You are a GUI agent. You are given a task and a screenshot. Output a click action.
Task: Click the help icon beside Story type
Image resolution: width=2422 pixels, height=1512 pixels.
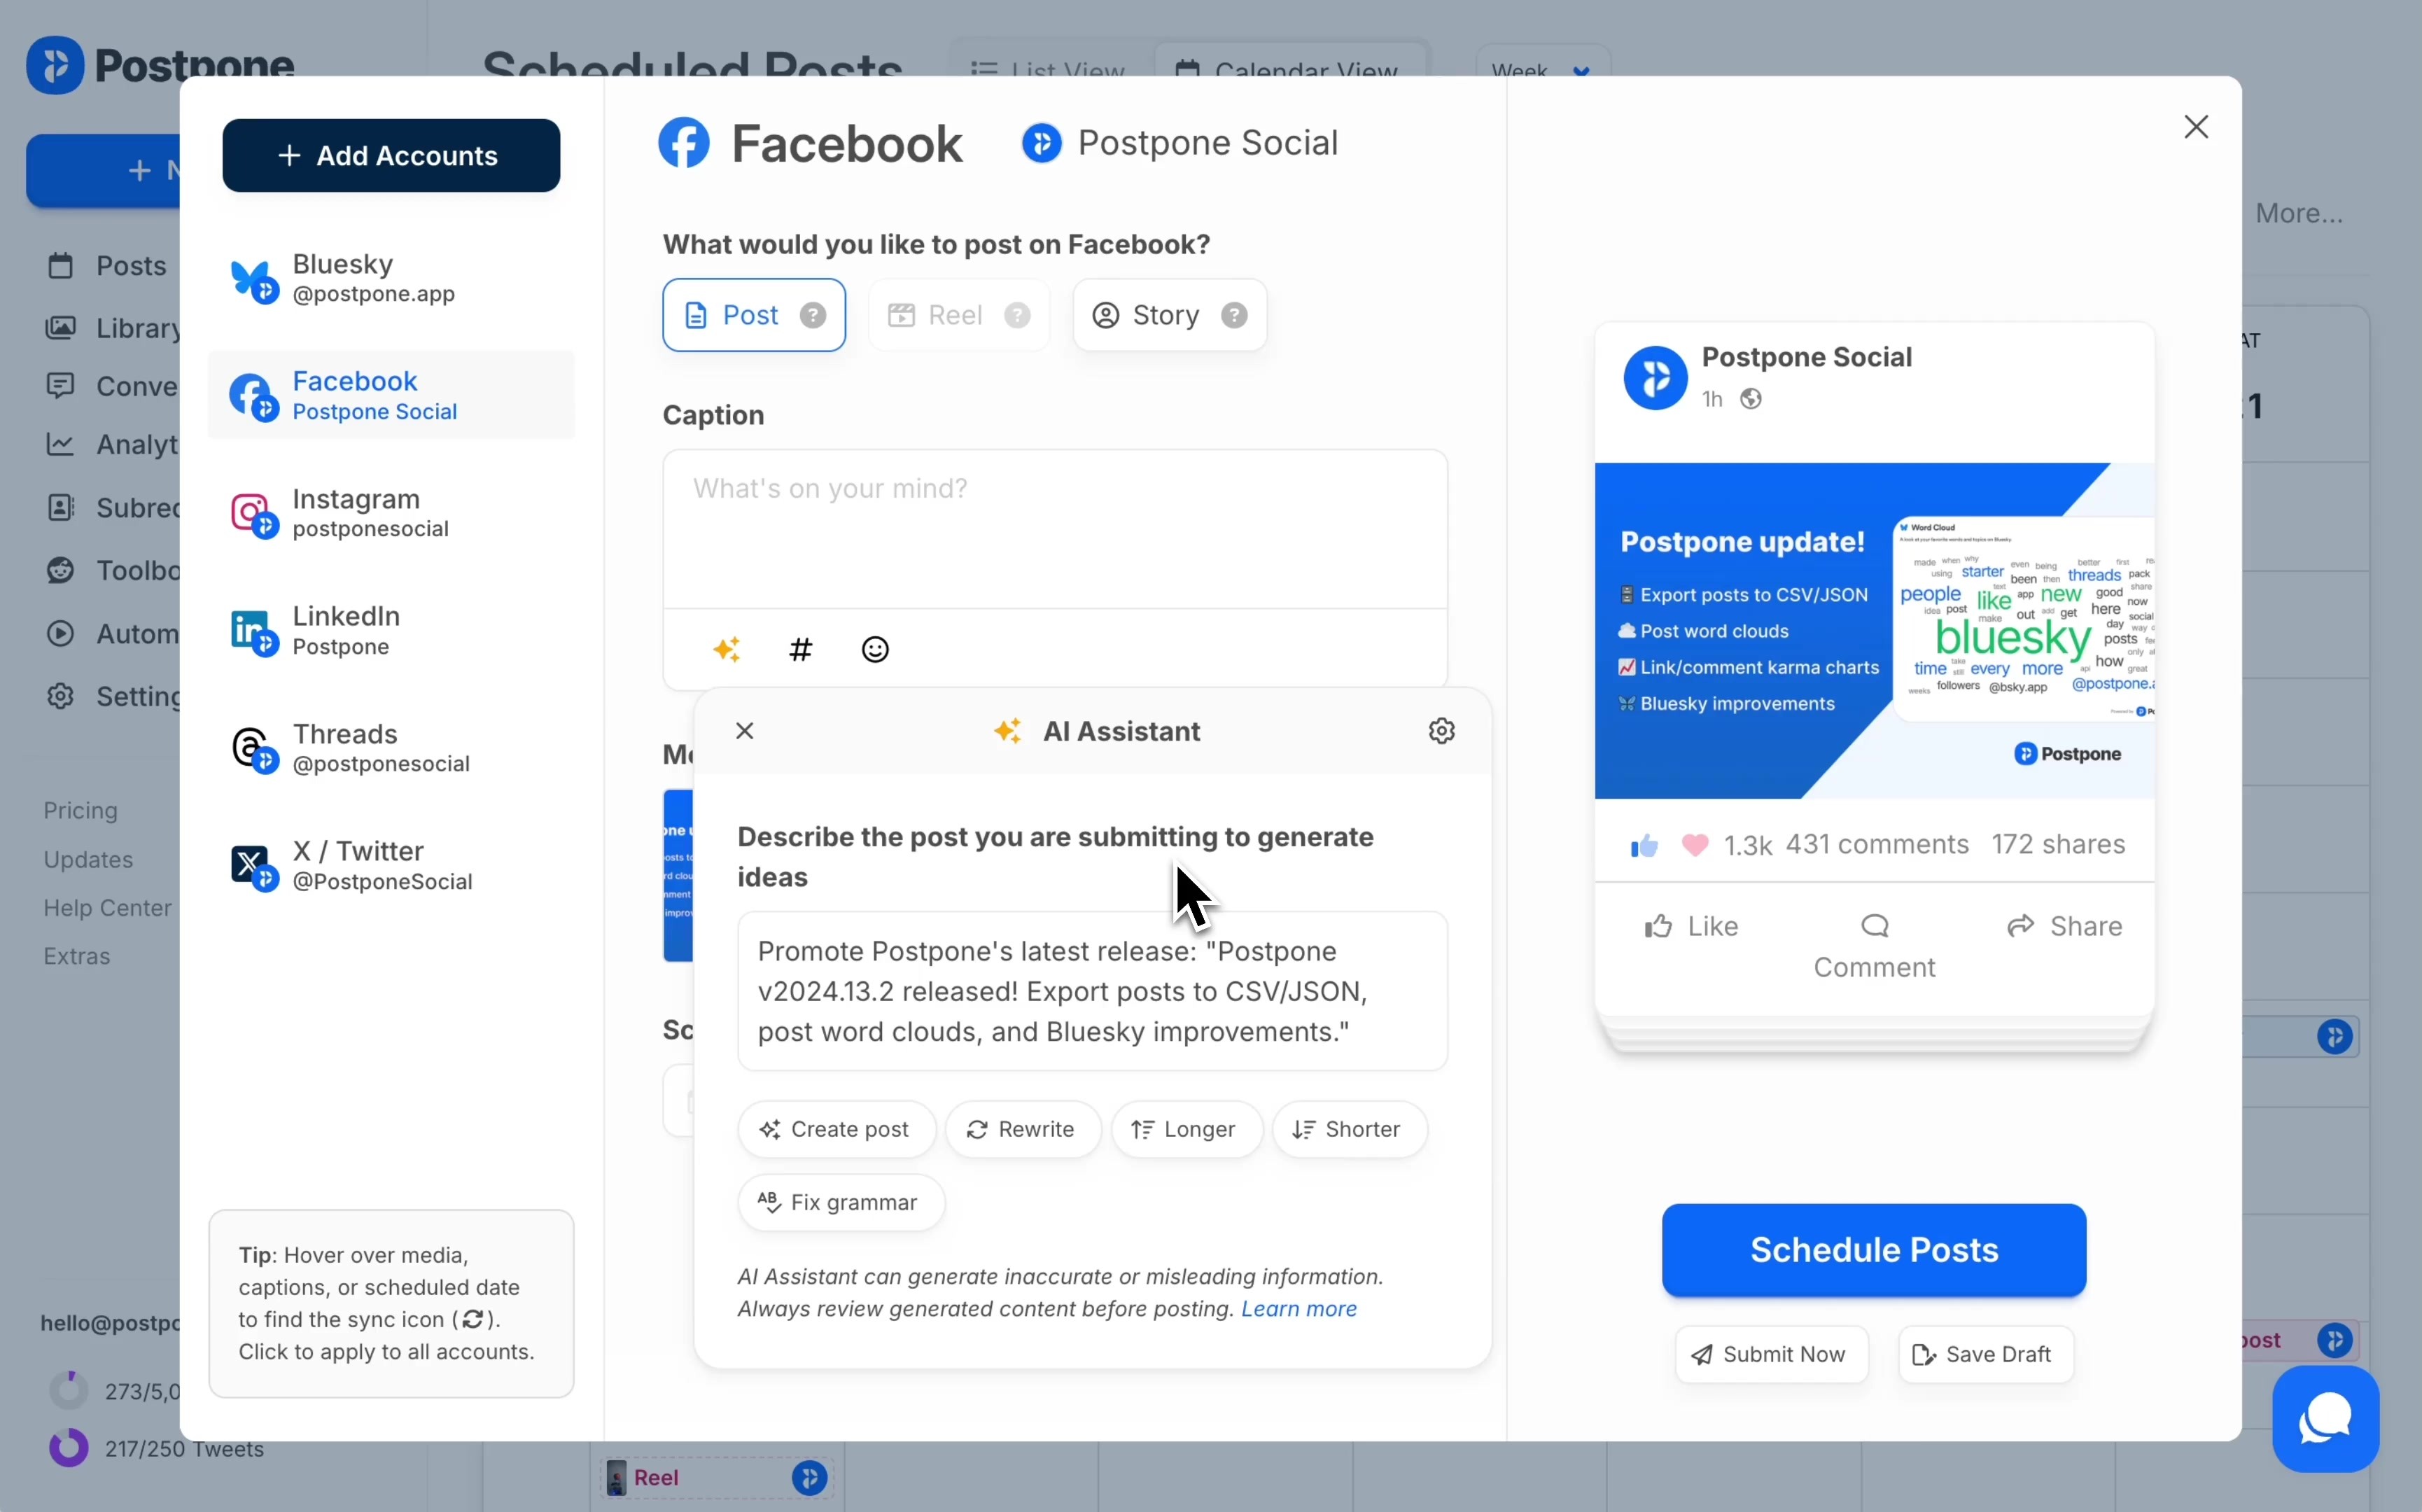(x=1234, y=316)
